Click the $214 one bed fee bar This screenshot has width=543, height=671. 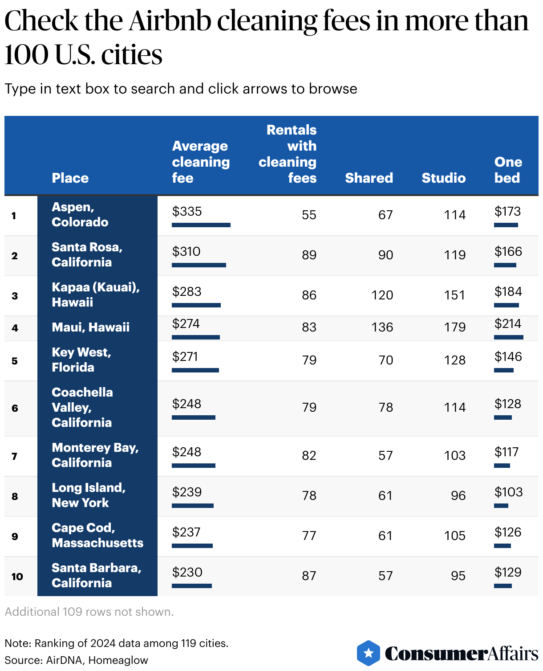(509, 337)
